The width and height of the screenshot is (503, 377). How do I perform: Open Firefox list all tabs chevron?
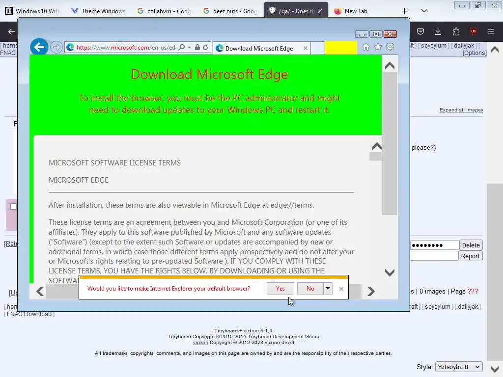(x=424, y=11)
